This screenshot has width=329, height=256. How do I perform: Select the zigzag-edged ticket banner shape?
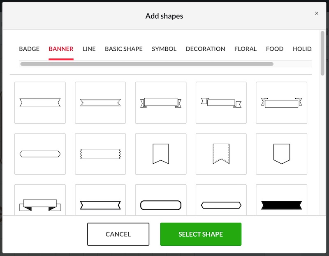(x=100, y=154)
